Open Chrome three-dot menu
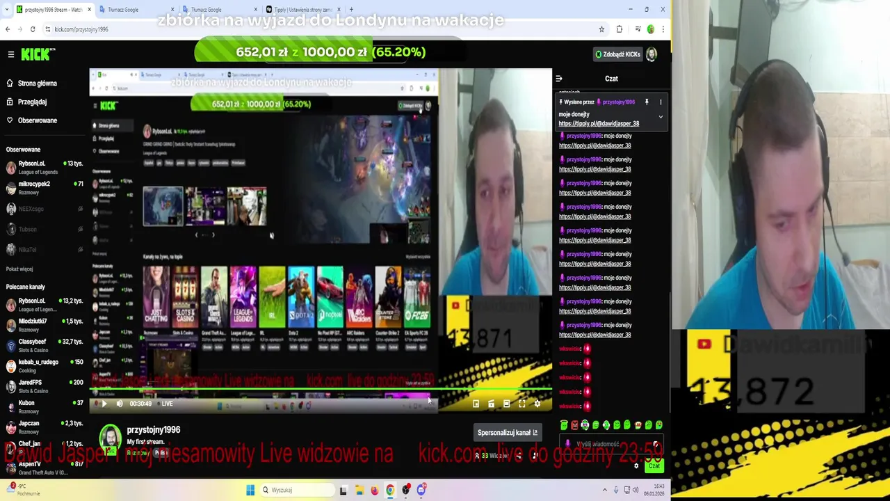Image resolution: width=890 pixels, height=501 pixels. click(663, 29)
